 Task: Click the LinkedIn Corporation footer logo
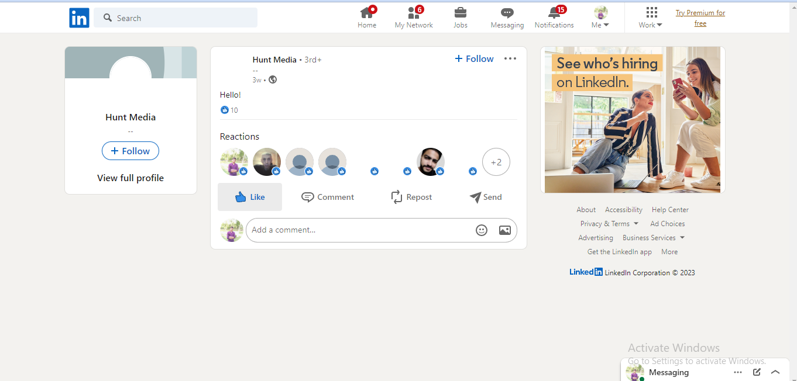[x=586, y=272]
